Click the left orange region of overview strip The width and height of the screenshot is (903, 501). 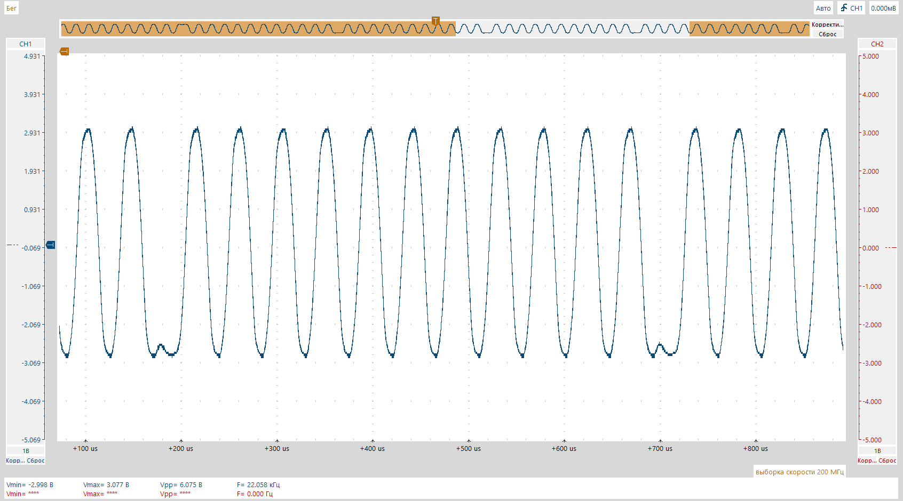pos(258,29)
